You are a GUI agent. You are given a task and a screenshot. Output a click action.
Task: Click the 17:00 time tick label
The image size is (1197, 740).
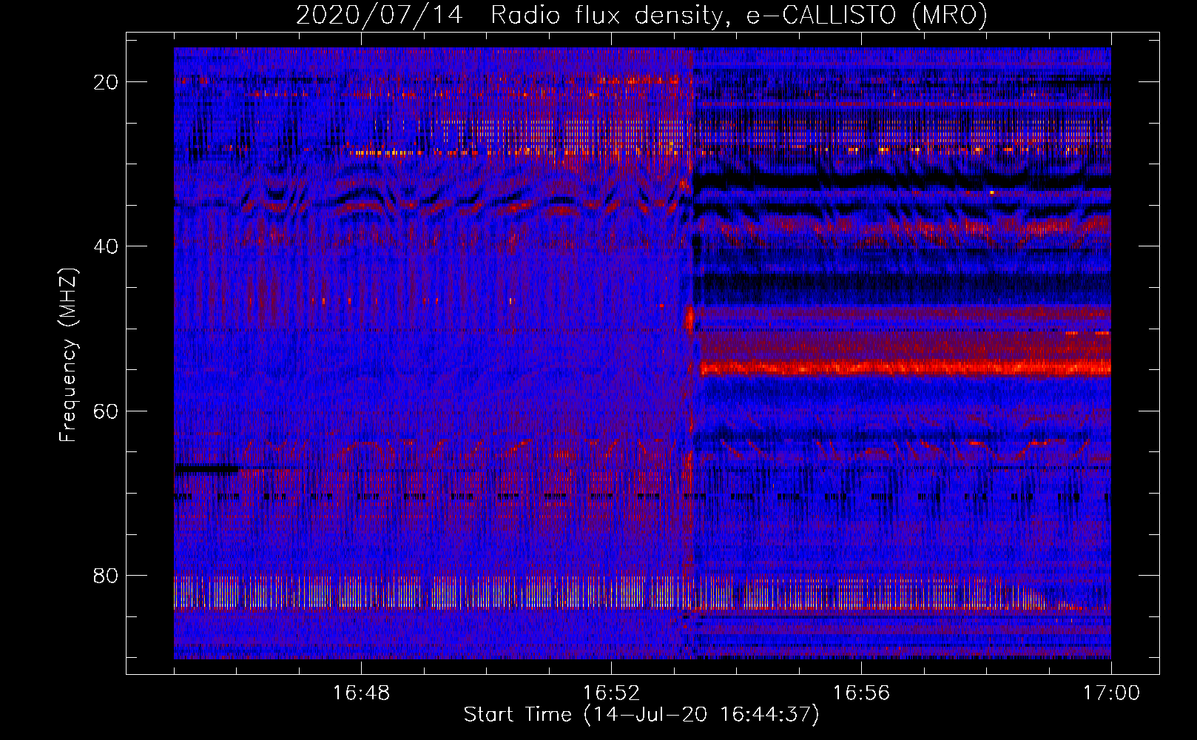click(x=1111, y=693)
